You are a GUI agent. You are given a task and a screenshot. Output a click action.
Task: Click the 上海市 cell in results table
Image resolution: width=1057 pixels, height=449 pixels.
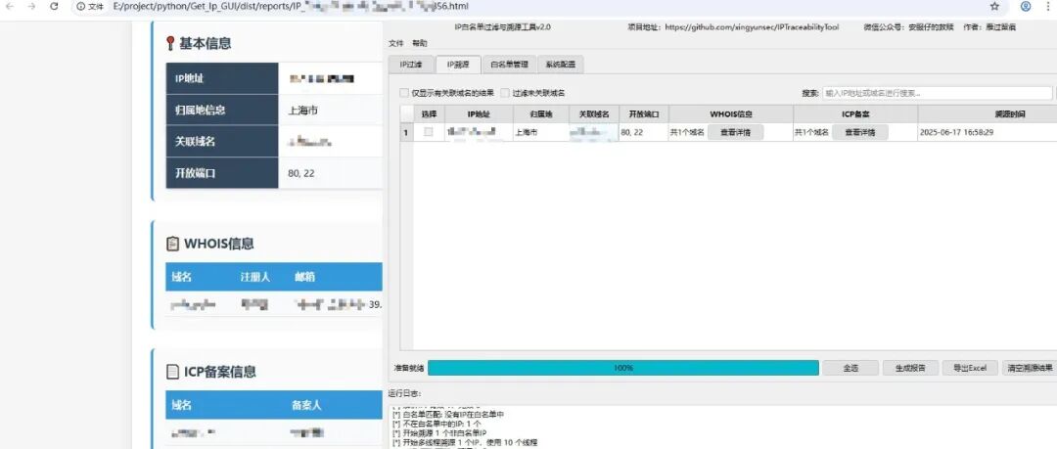pyautogui.click(x=542, y=133)
